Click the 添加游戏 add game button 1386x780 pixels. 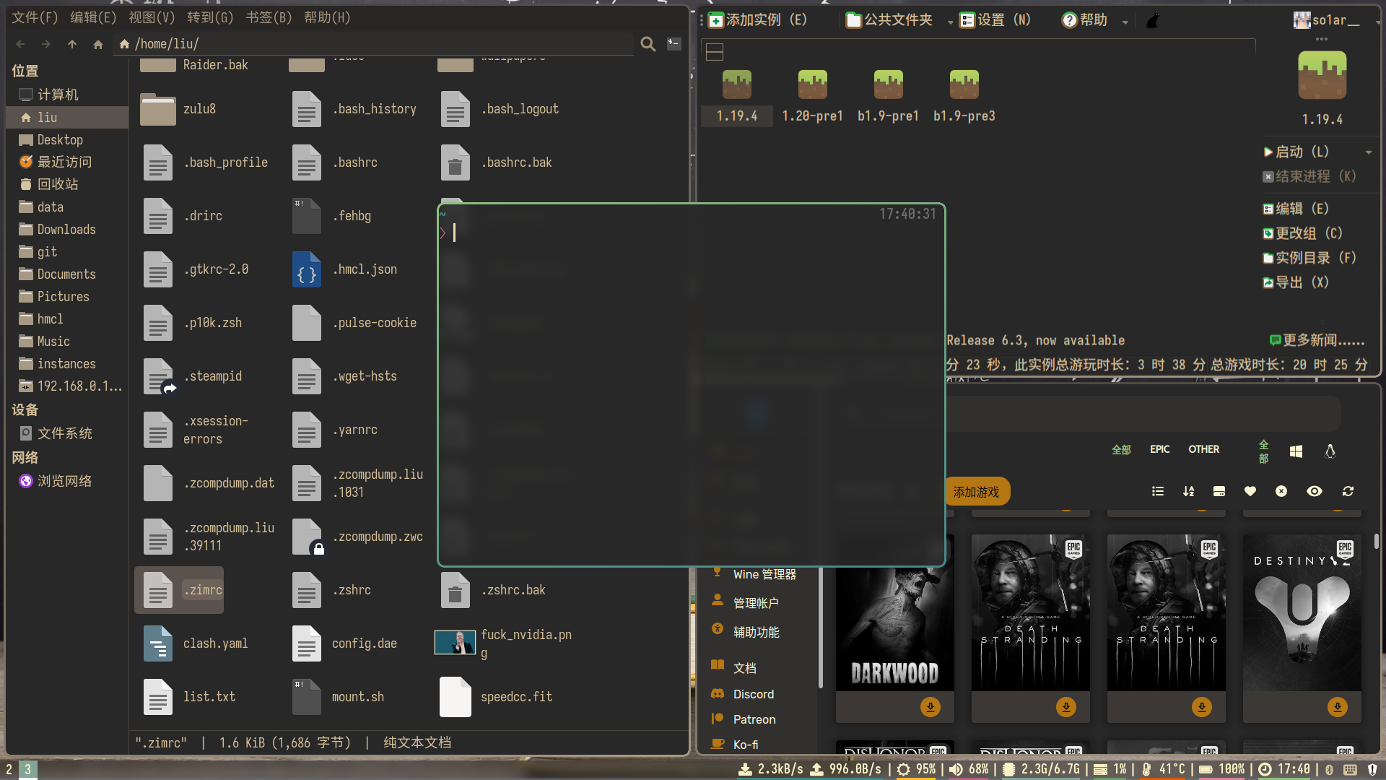976,492
